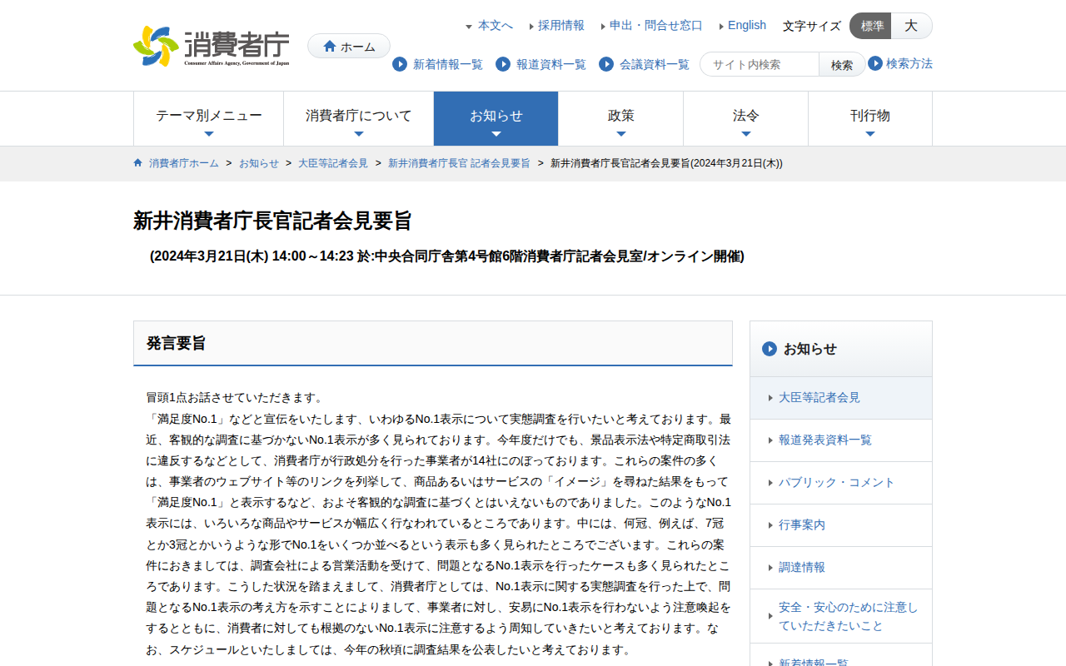The width and height of the screenshot is (1066, 666).
Task: Click the お知らせ icon in the sidebar header
Action: pos(770,349)
